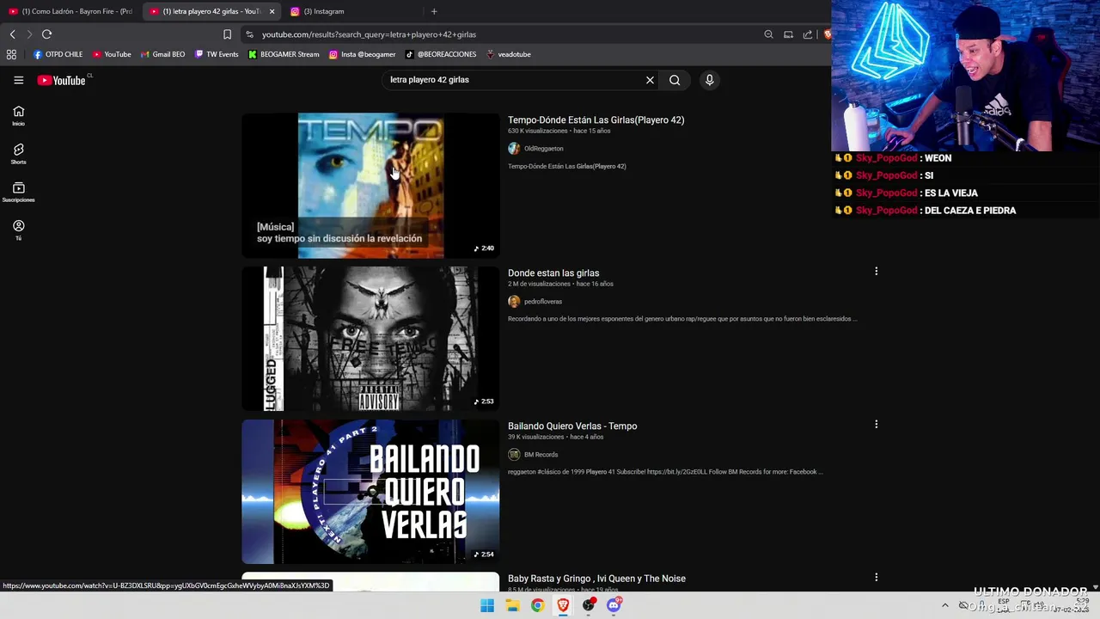Screen dimensions: 1100x619
Task: Open the cast/picture-in-picture icon in address bar
Action: coord(788,34)
